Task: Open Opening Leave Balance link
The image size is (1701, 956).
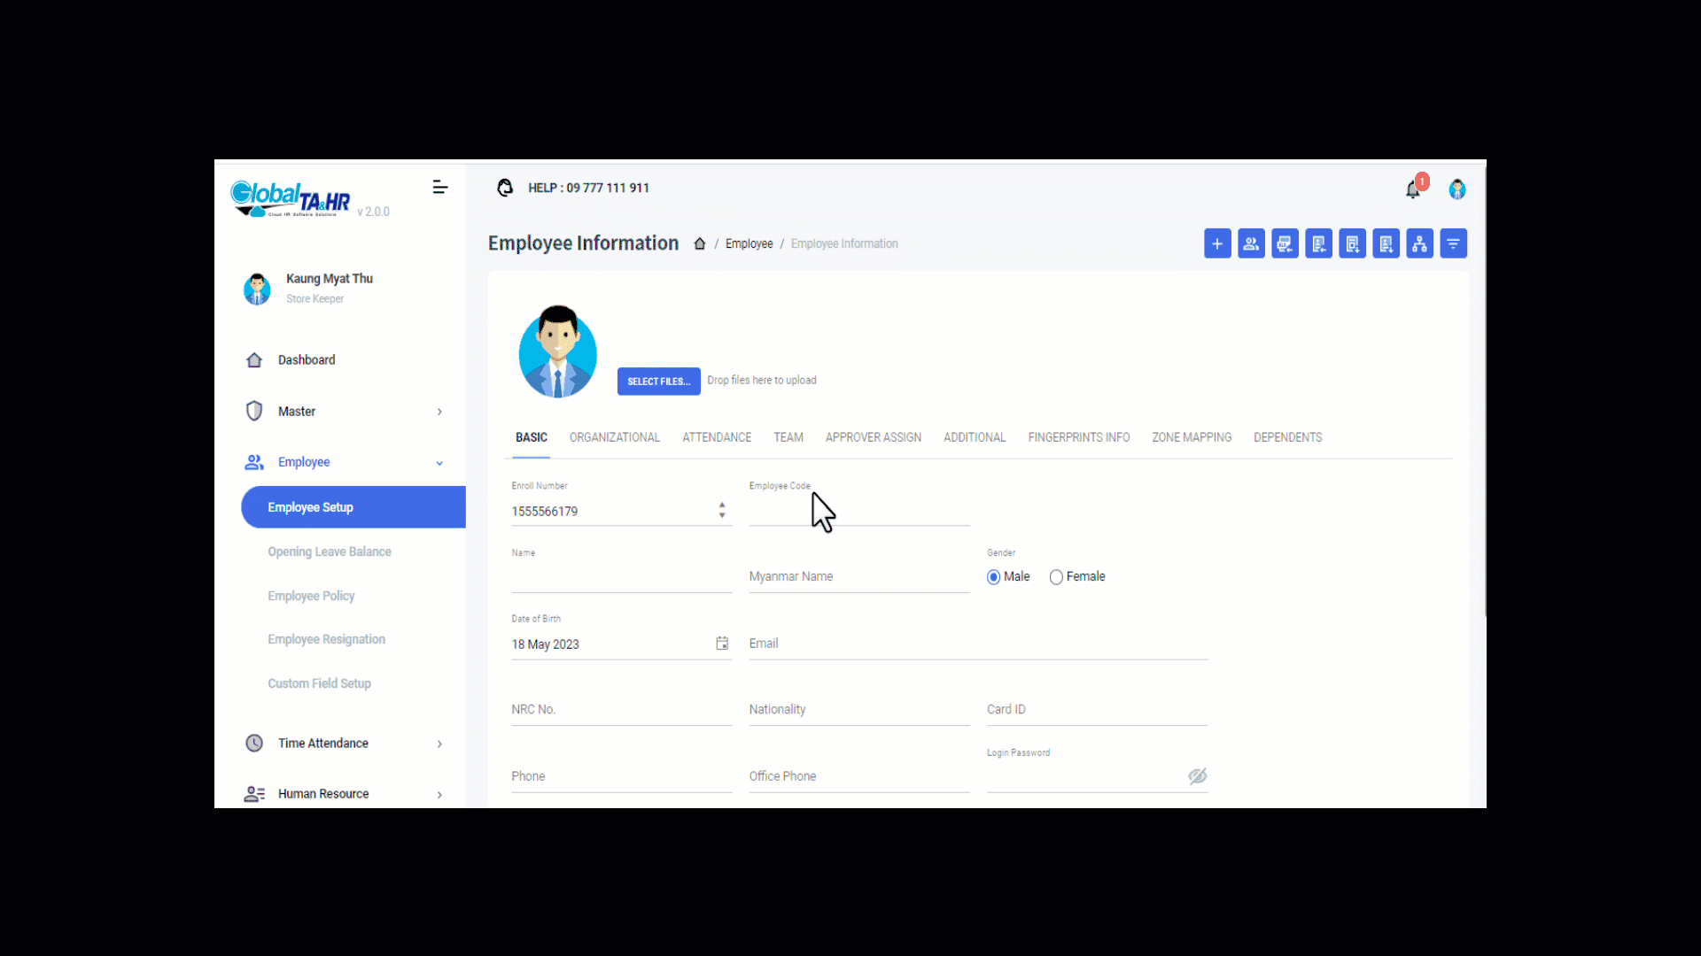Action: tap(330, 551)
